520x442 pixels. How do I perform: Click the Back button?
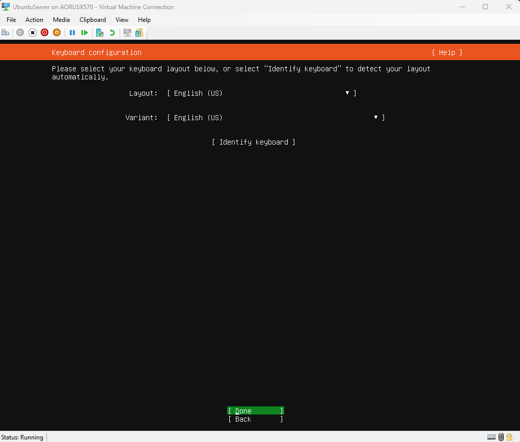(x=255, y=419)
